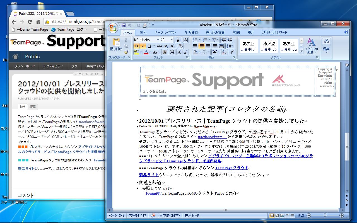Select the Format Painter brush icon
Screen dimensions: 357x223
(x=126, y=52)
